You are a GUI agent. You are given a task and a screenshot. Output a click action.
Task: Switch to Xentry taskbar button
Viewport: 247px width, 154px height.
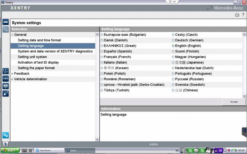coord(80,150)
